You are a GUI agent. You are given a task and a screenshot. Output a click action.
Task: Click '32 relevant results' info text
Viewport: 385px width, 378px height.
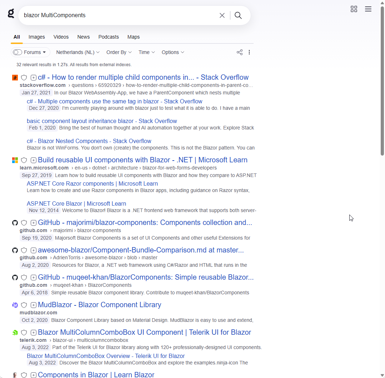click(x=74, y=65)
